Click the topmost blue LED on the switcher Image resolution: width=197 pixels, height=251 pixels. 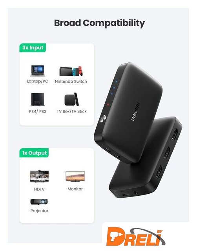(x=116, y=82)
